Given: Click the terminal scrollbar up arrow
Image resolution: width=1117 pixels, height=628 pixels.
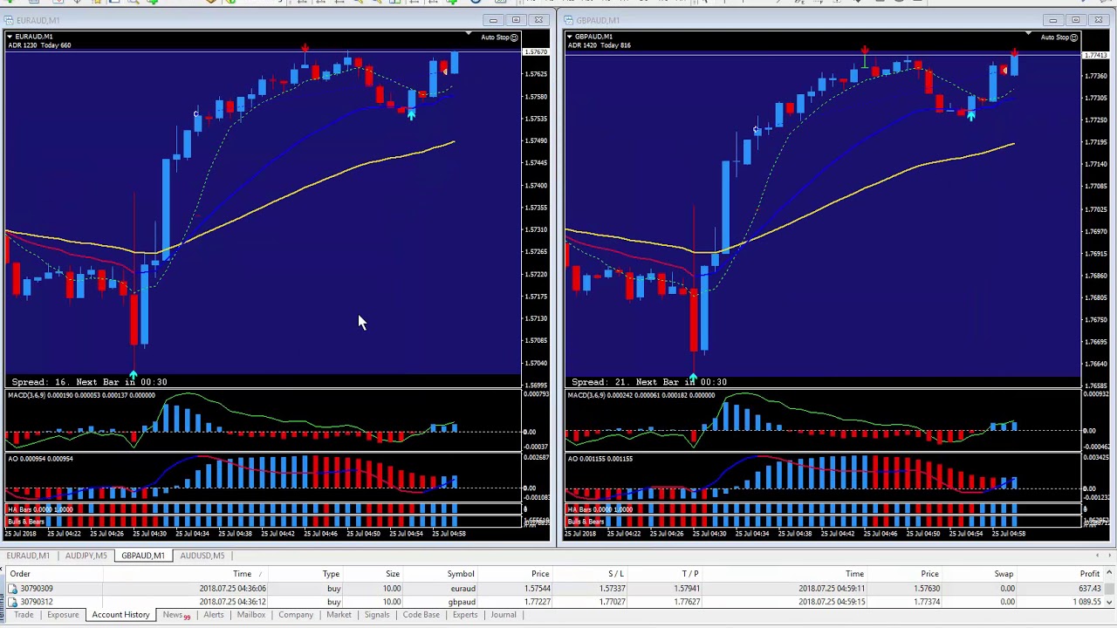Looking at the screenshot, I should pos(1109,573).
